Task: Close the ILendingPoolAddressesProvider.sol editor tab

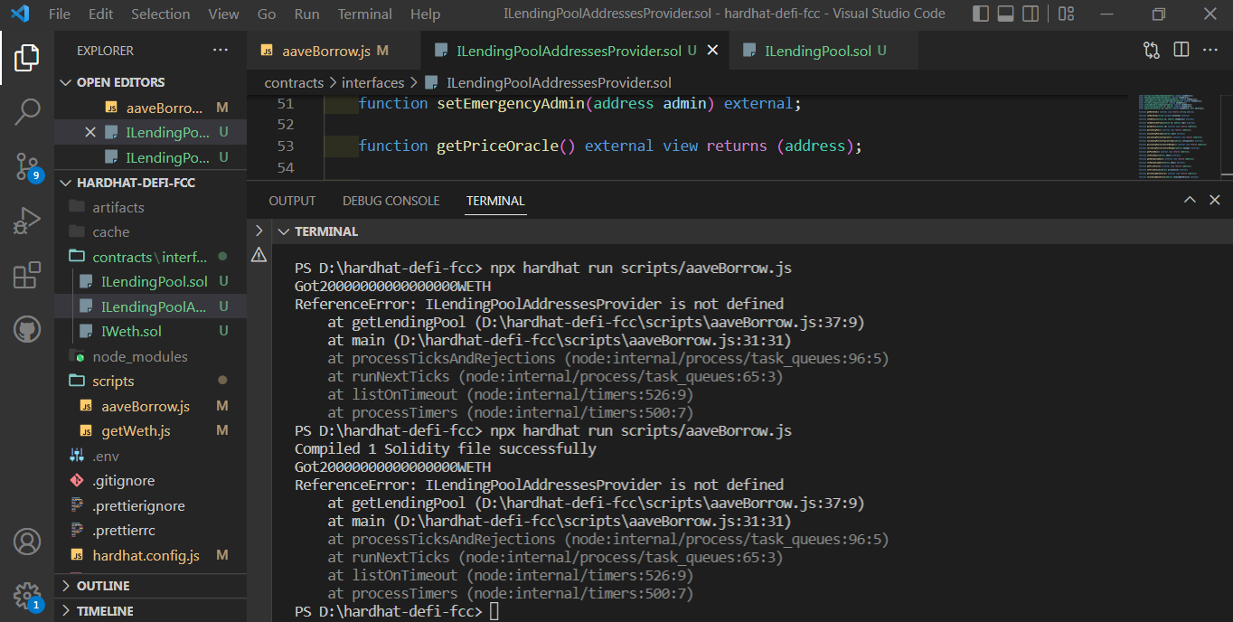Action: [x=712, y=51]
